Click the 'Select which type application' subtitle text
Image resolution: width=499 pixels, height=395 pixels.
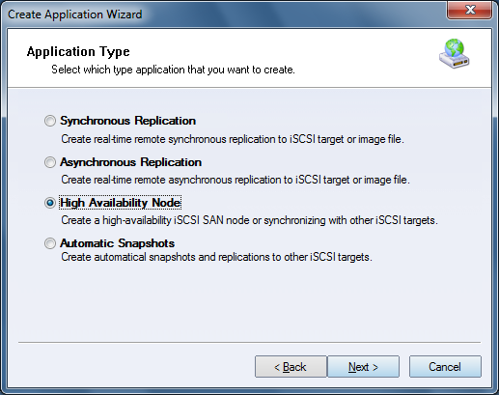173,70
